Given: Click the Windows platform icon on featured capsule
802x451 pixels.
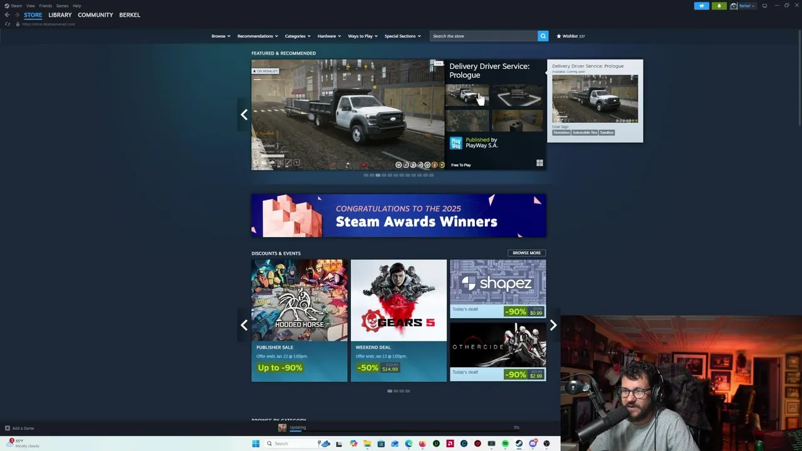Looking at the screenshot, I should 539,163.
